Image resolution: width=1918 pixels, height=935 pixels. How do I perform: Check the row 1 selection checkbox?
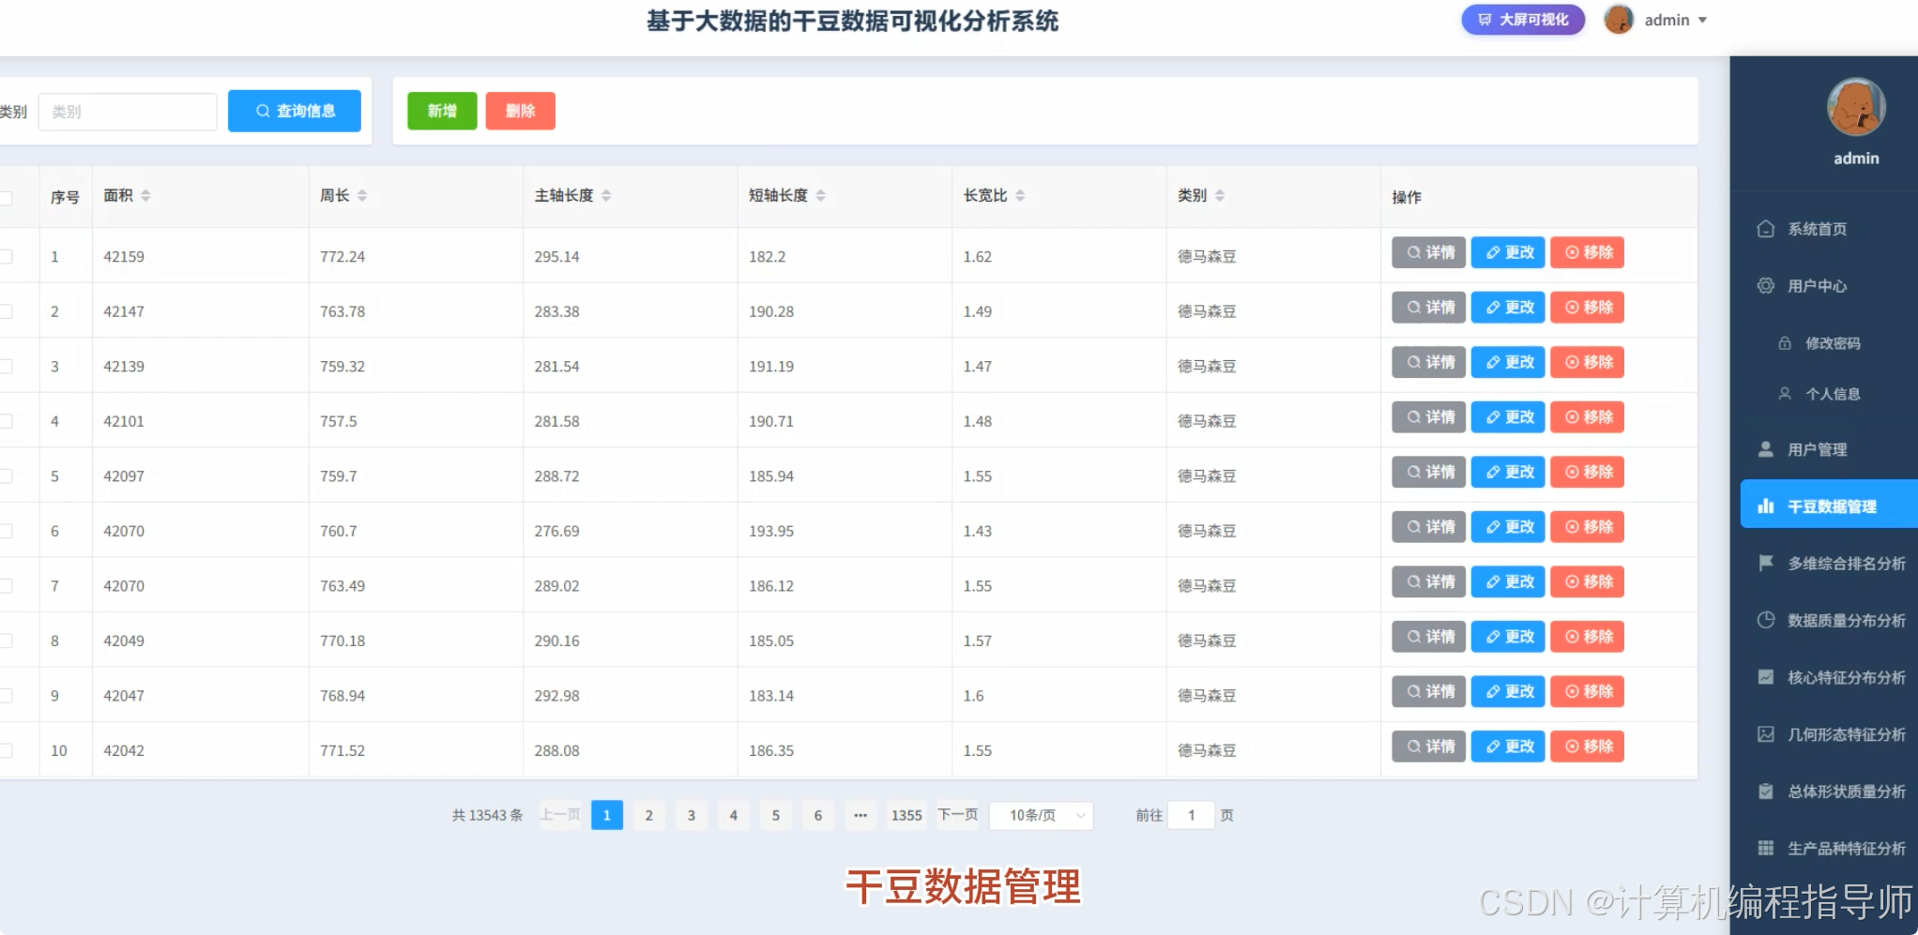(5, 255)
